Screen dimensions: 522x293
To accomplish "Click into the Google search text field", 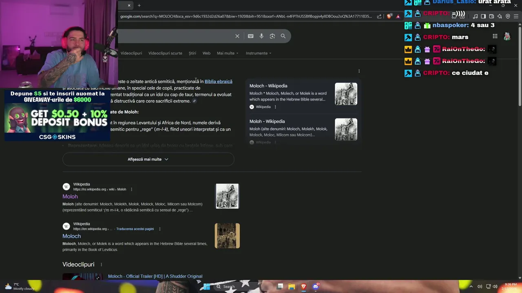I will tap(175, 36).
